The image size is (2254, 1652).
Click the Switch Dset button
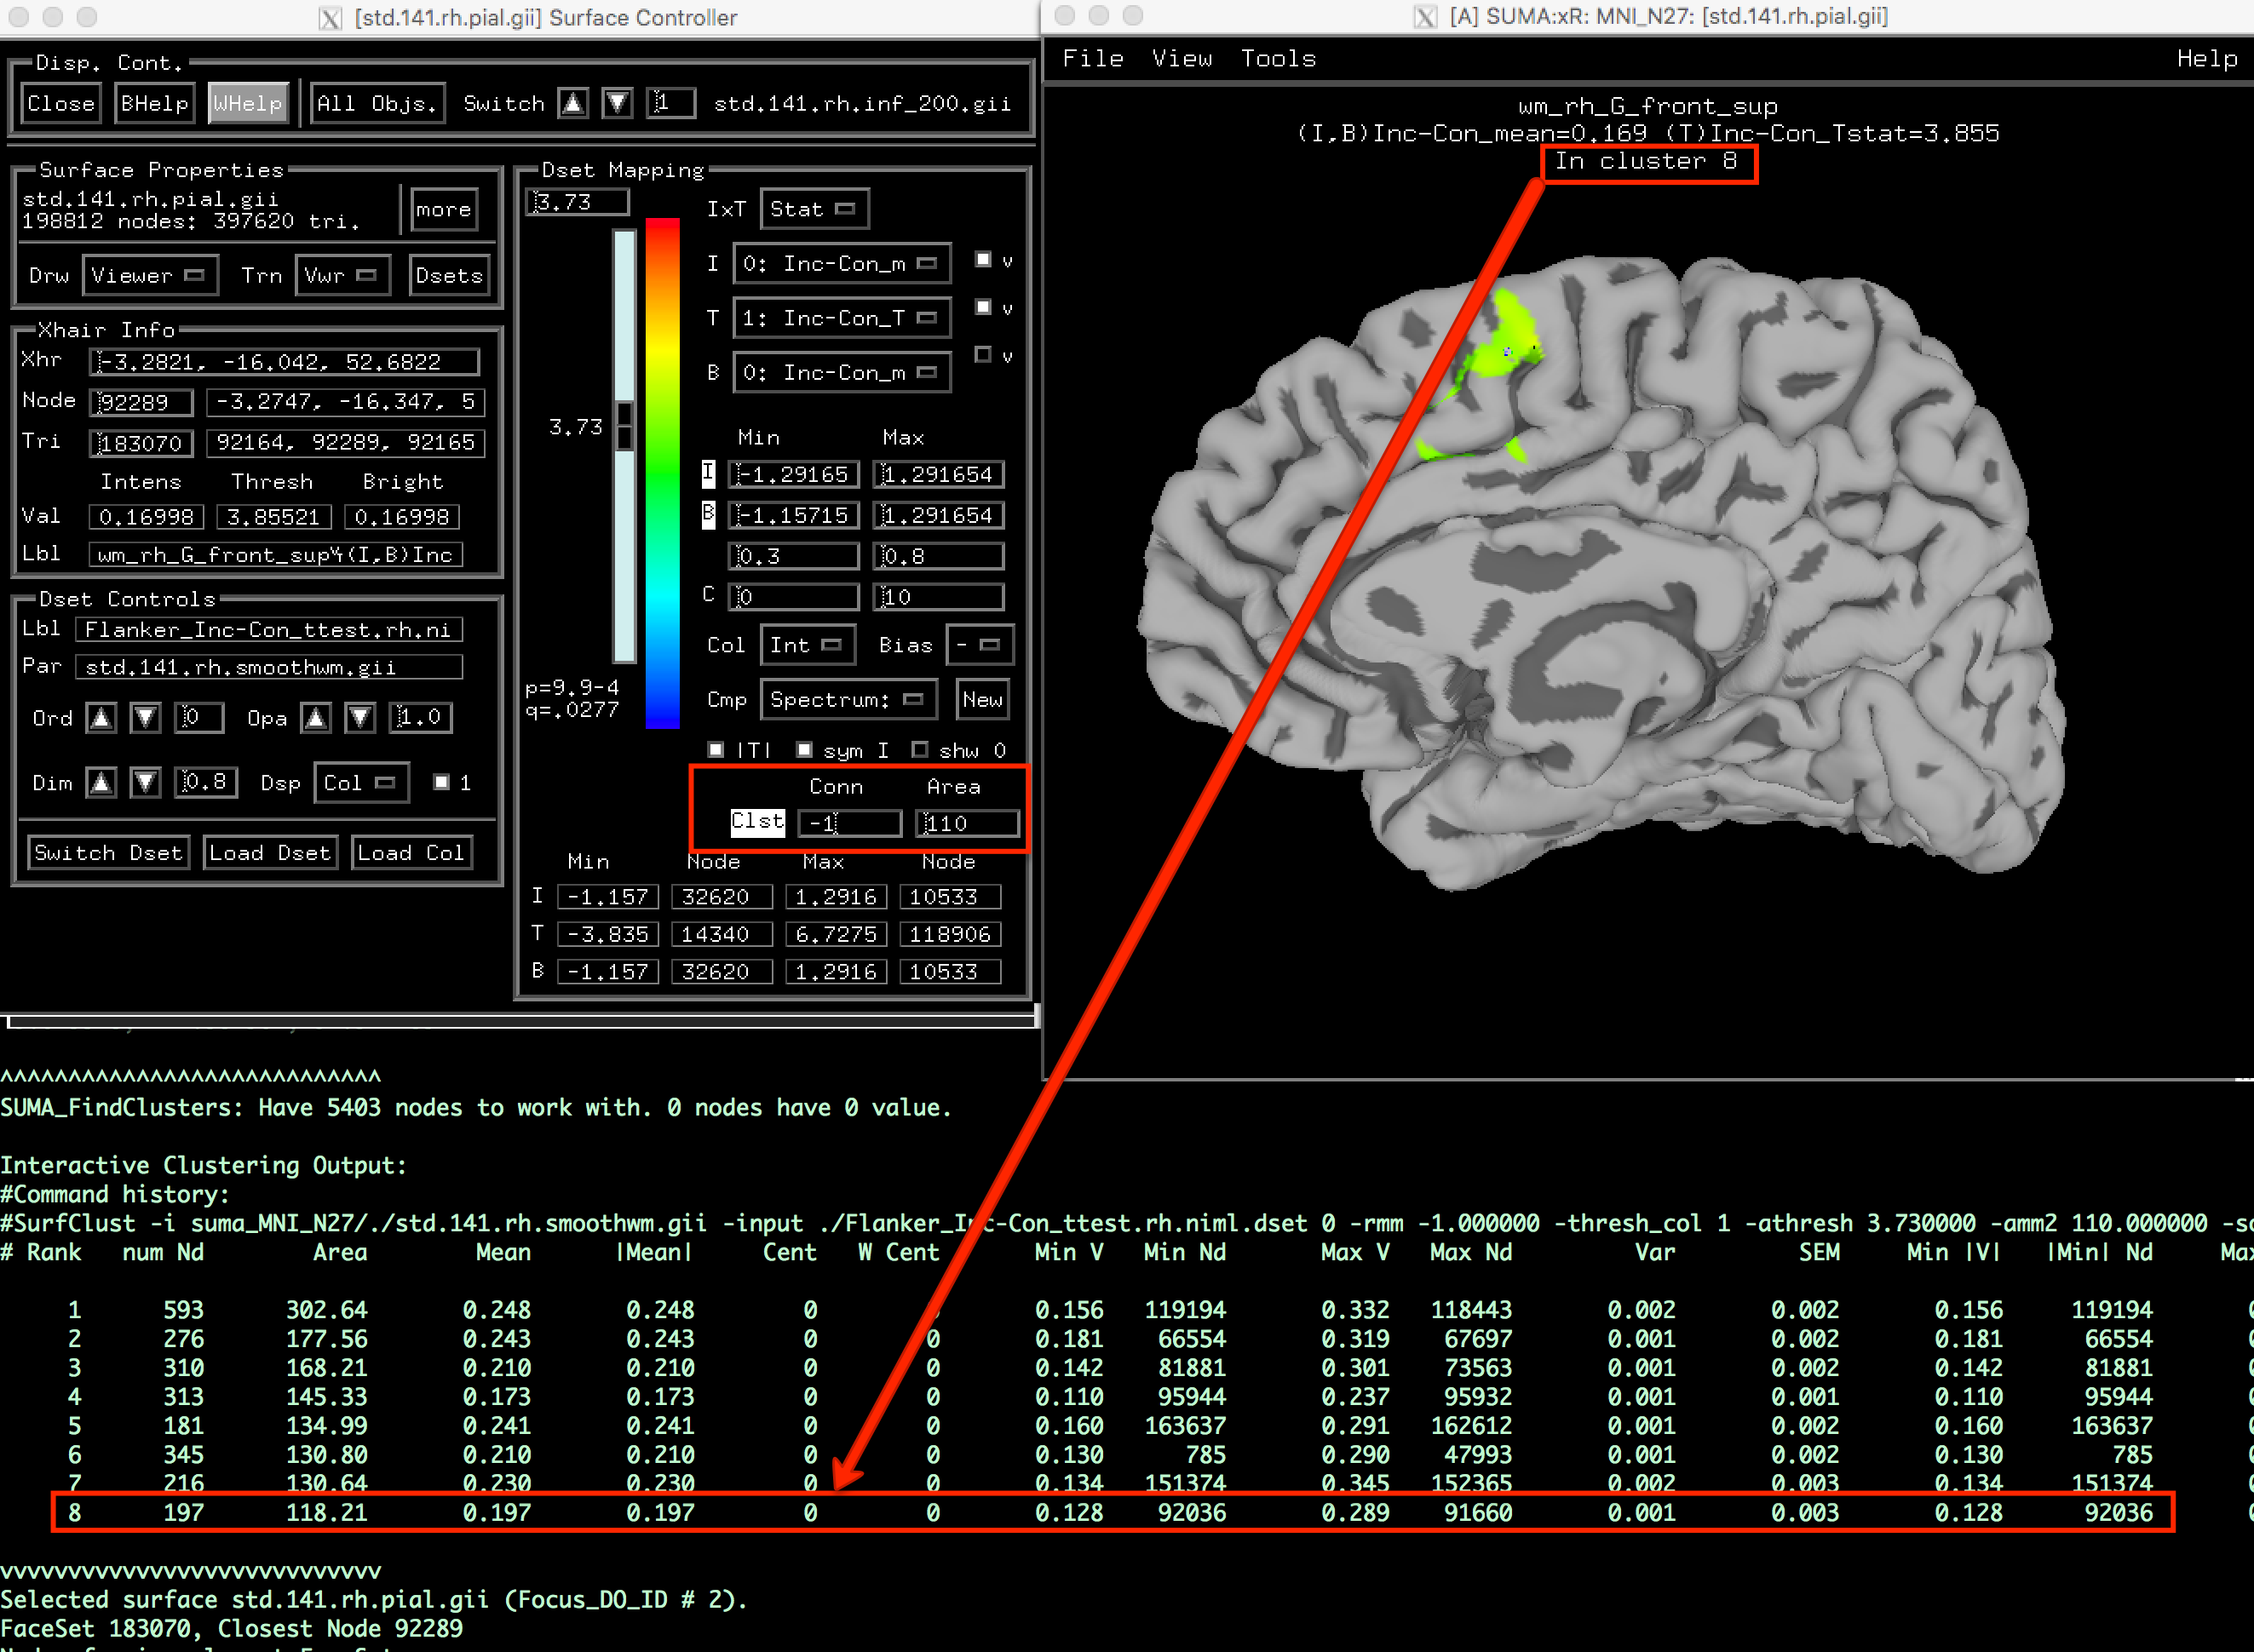coord(108,853)
